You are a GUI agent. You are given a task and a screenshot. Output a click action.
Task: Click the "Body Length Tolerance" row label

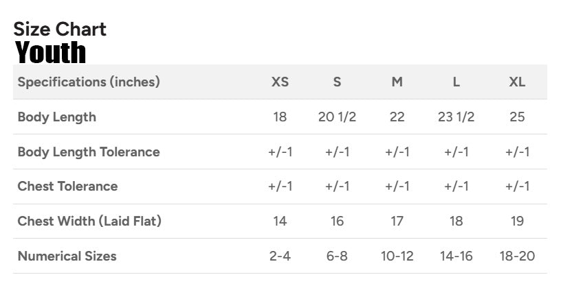tap(89, 152)
